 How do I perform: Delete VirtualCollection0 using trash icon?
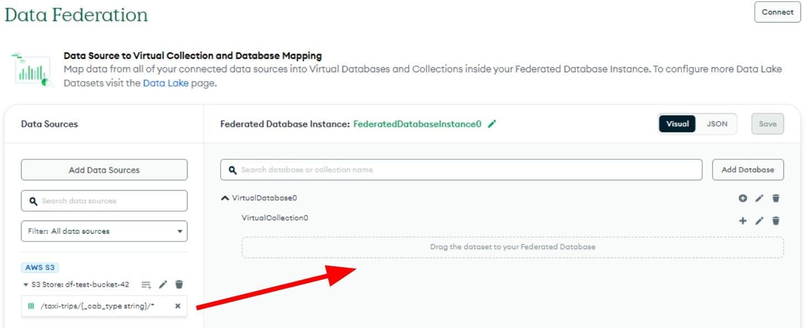[776, 221]
